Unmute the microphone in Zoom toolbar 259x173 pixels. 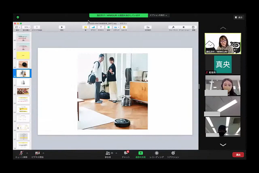click(x=19, y=153)
